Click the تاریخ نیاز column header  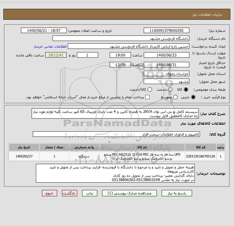[24, 147]
